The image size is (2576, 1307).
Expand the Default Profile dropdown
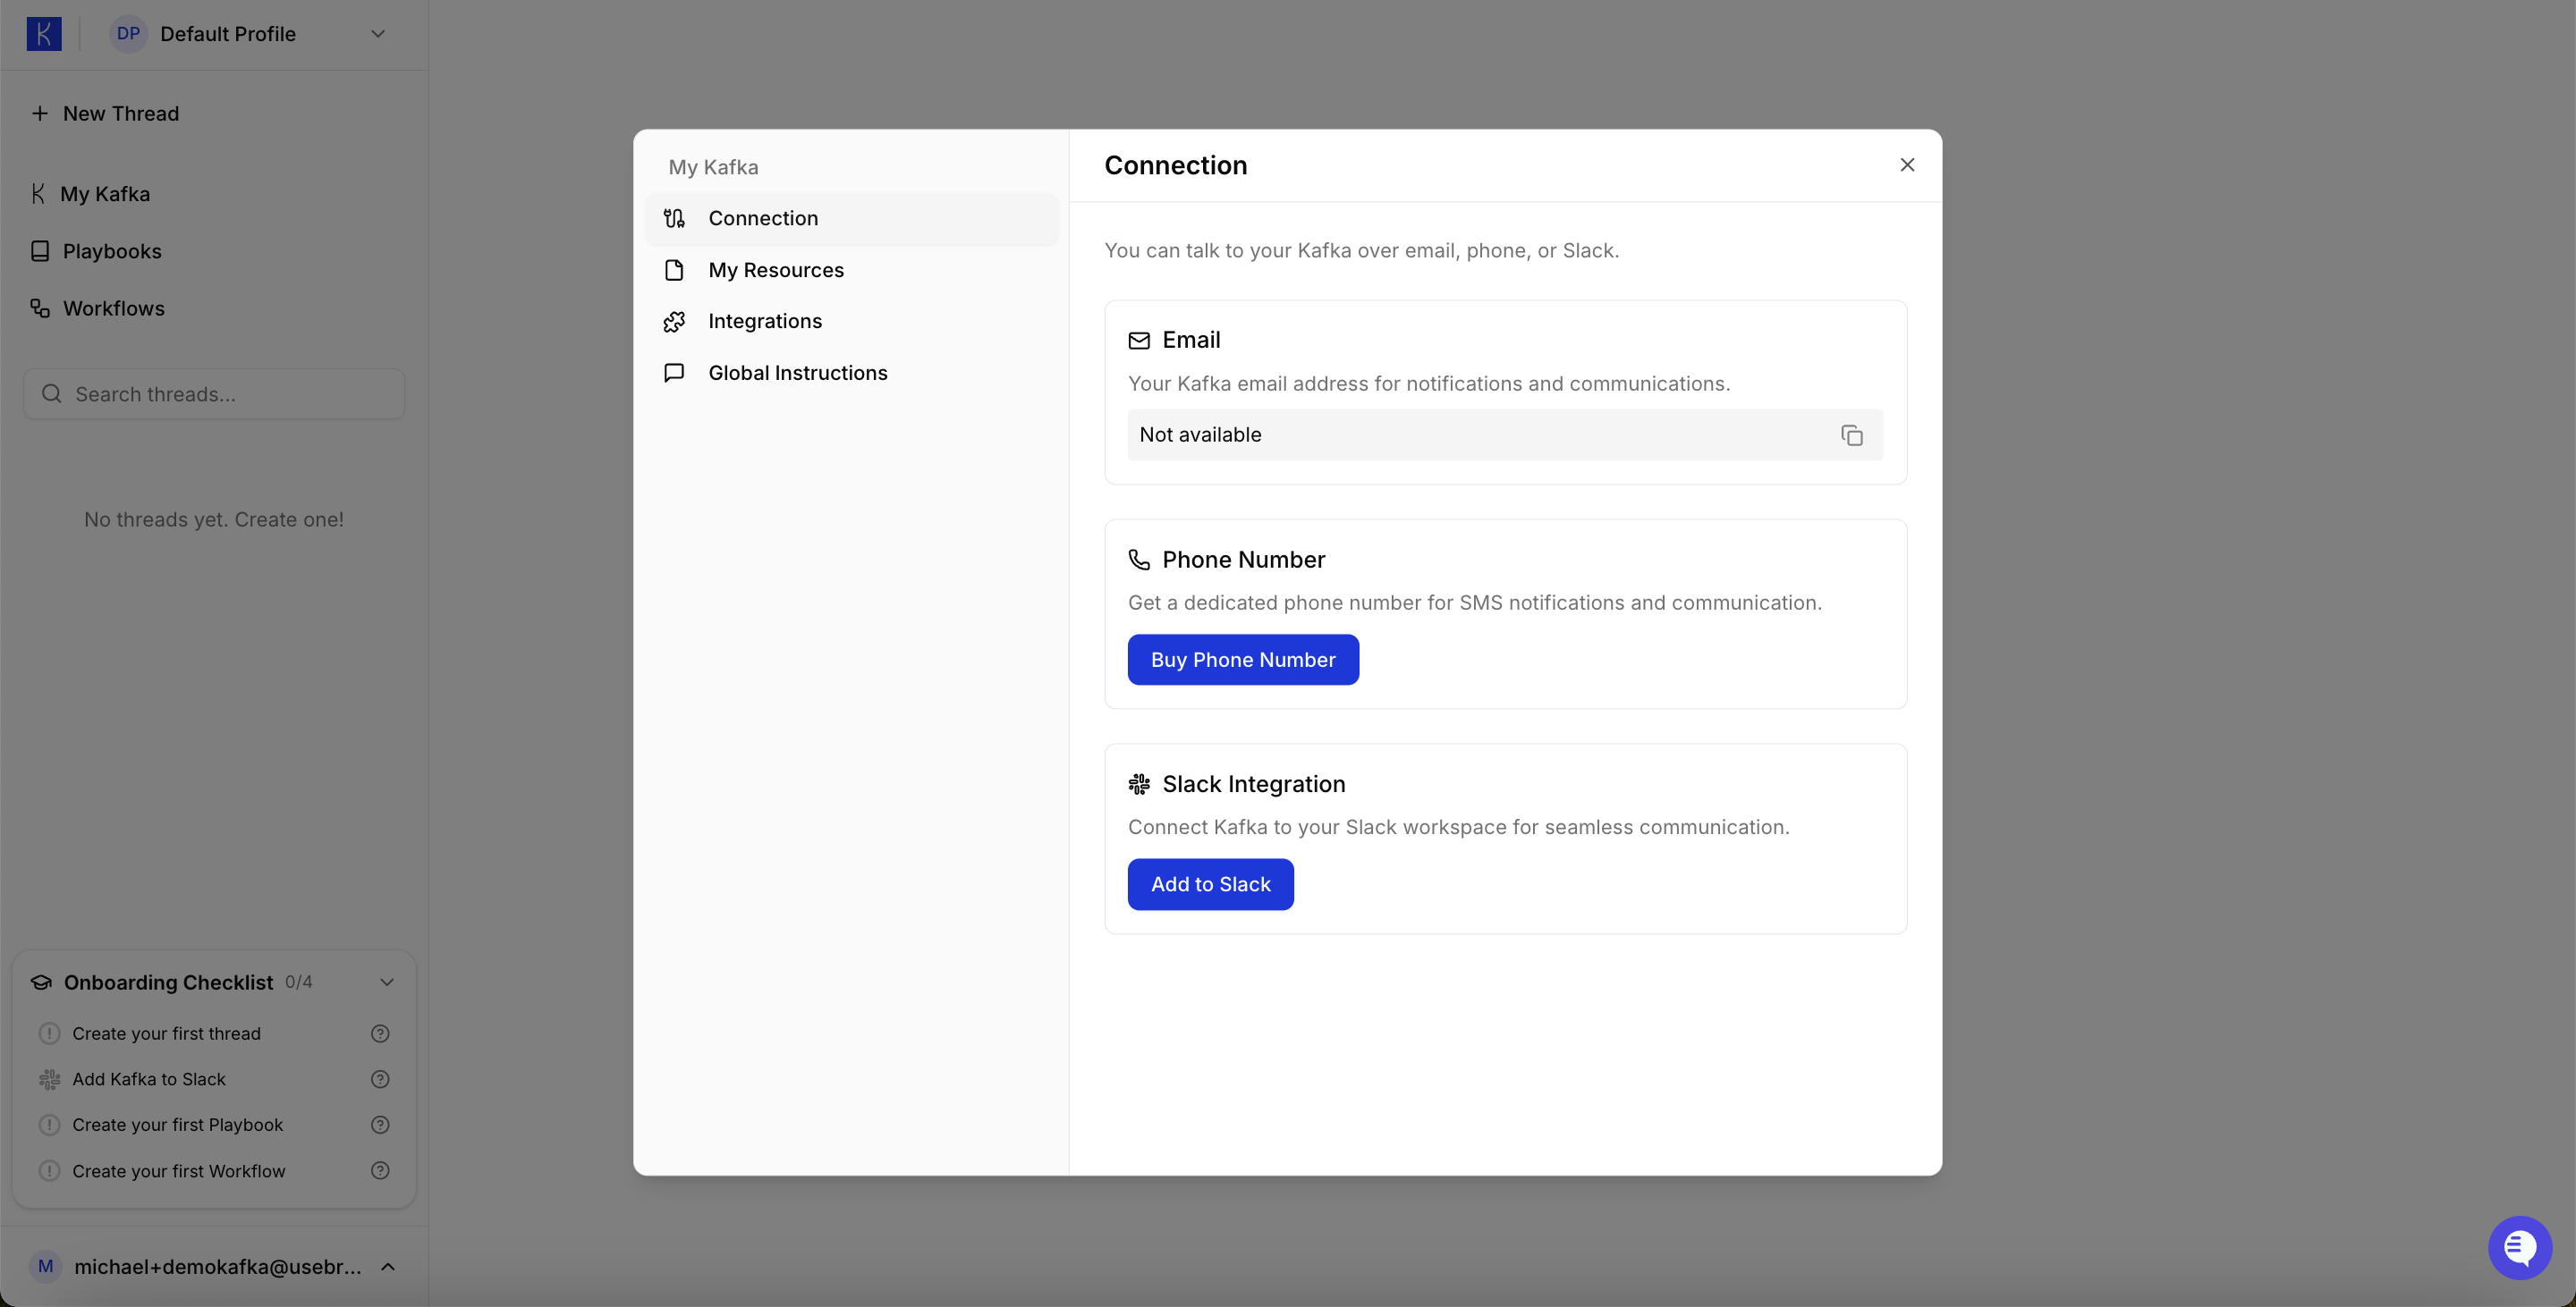[x=377, y=33]
